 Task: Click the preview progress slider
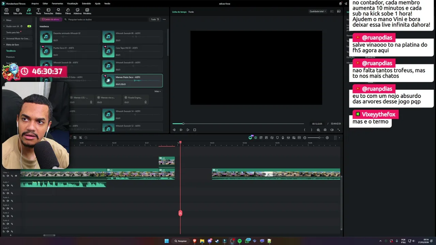pyautogui.click(x=238, y=124)
